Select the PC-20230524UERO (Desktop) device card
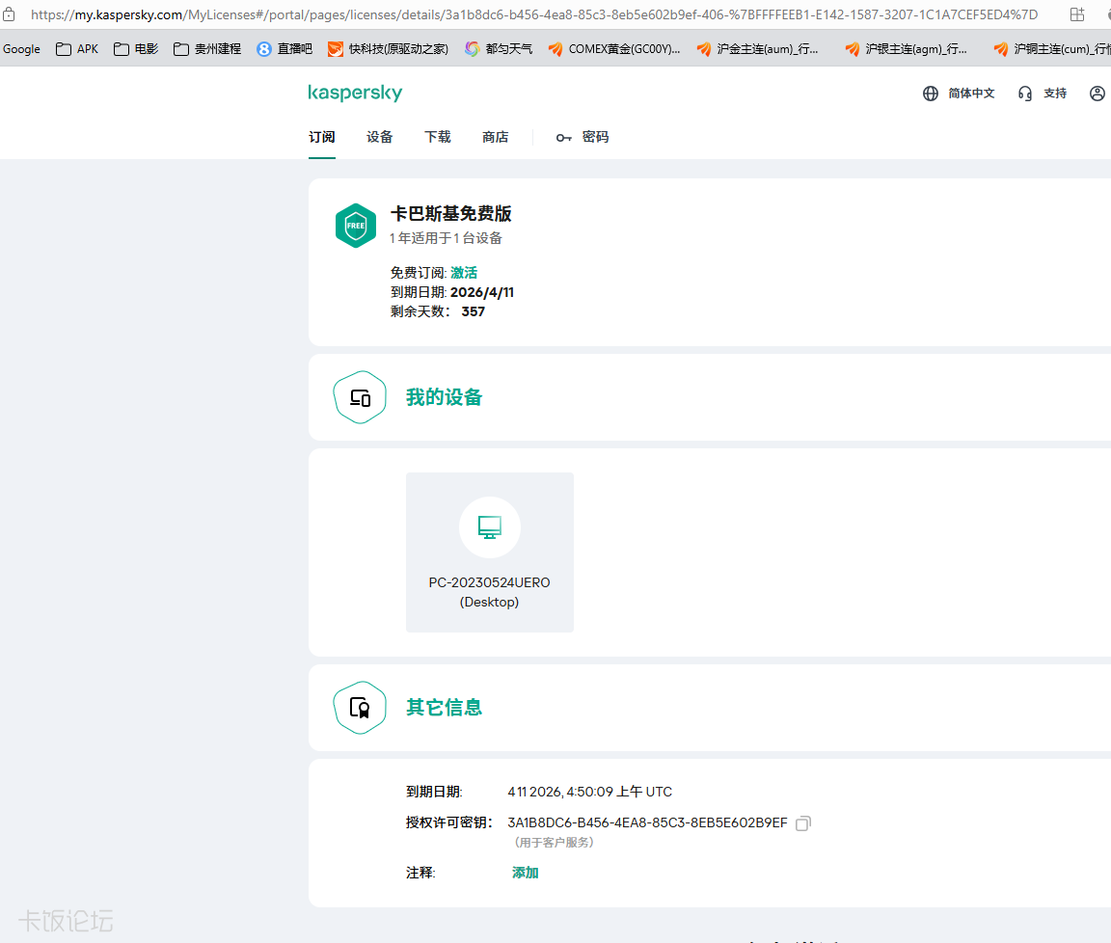 pos(490,552)
